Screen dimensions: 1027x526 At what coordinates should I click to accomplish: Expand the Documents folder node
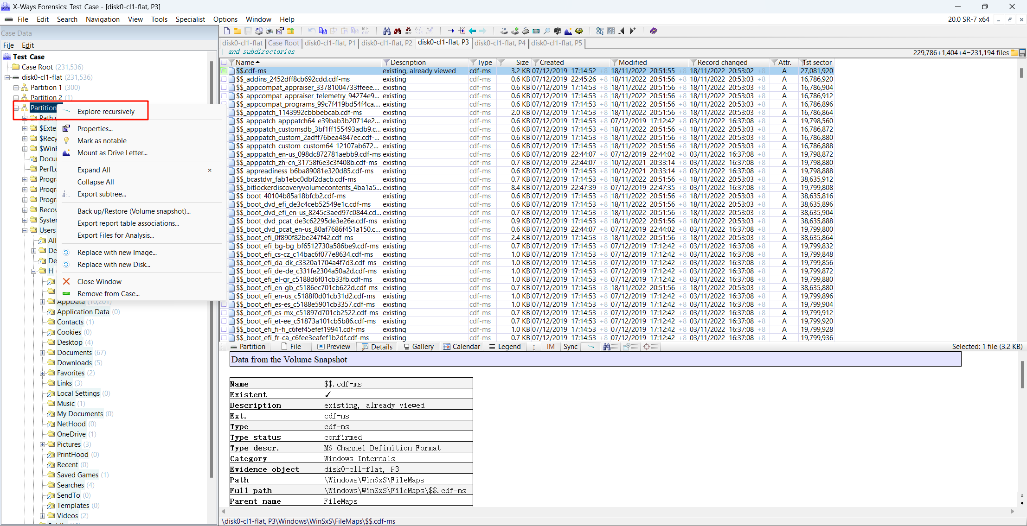(x=42, y=353)
